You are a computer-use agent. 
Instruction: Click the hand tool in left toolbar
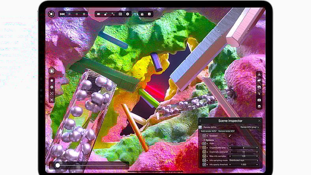tap(52, 71)
